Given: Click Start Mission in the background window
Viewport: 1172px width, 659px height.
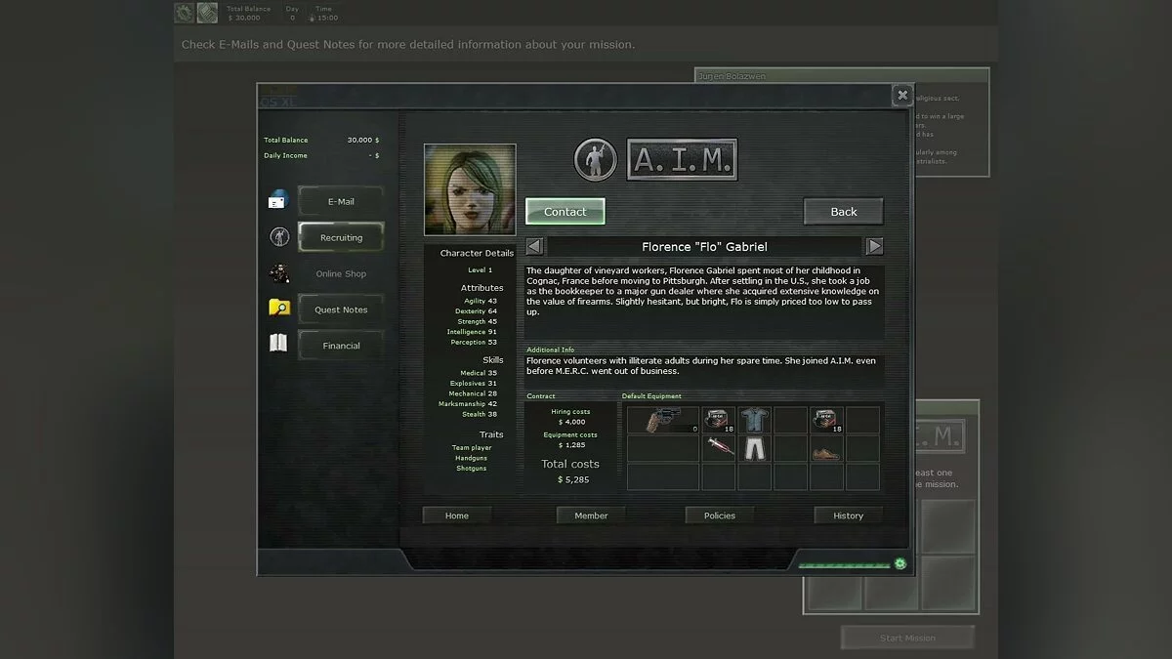Looking at the screenshot, I should click(x=907, y=638).
